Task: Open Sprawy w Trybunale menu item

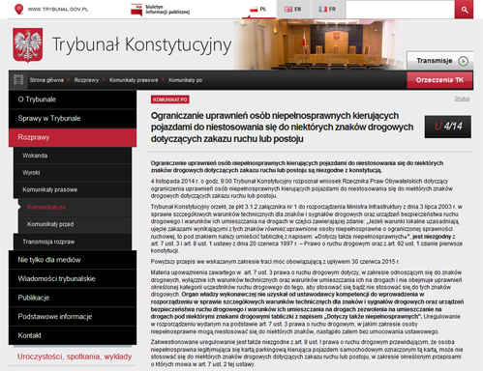Action: tap(73, 119)
